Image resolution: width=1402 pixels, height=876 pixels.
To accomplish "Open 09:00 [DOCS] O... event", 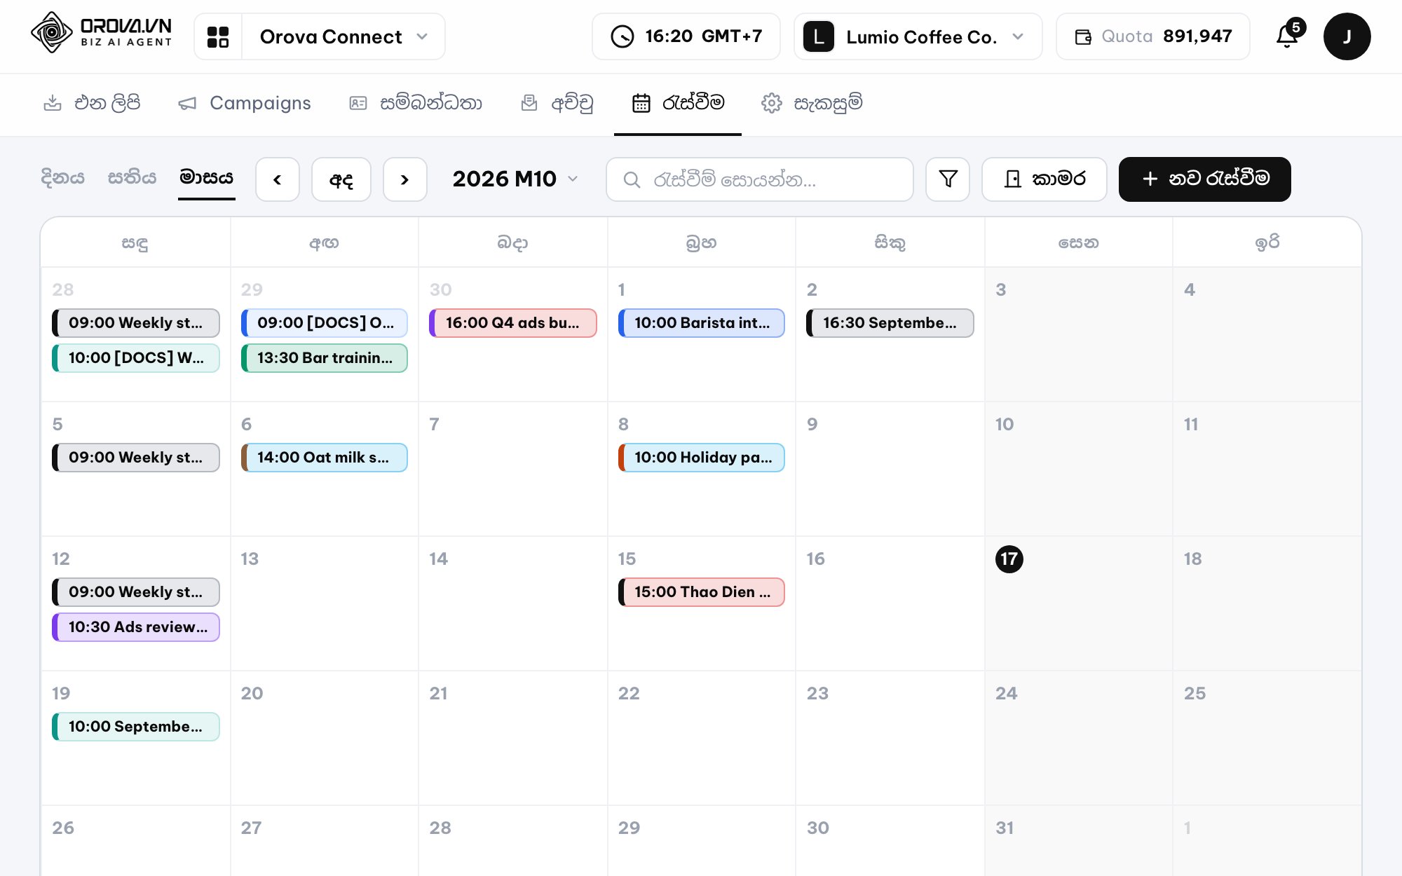I will (324, 323).
